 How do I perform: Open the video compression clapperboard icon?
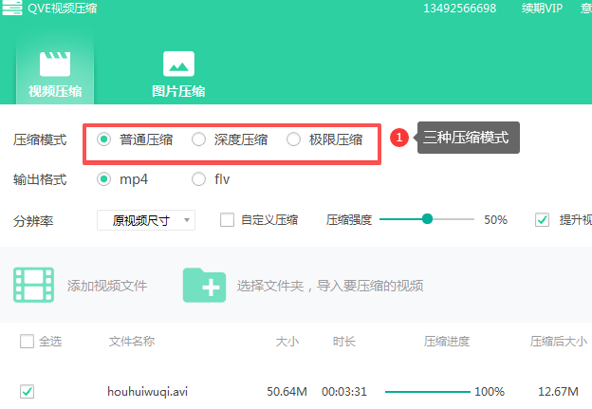click(55, 64)
